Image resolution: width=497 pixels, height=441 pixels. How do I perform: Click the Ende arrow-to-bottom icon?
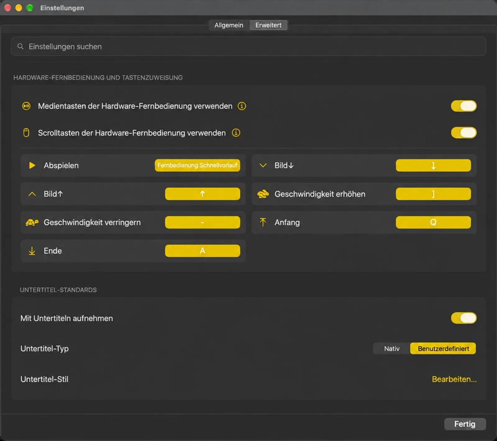click(x=32, y=251)
